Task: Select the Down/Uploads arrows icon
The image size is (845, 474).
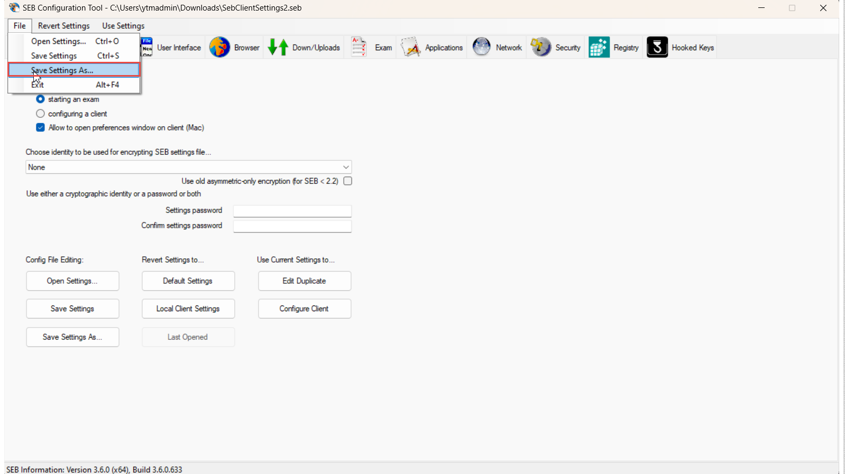Action: pyautogui.click(x=278, y=48)
